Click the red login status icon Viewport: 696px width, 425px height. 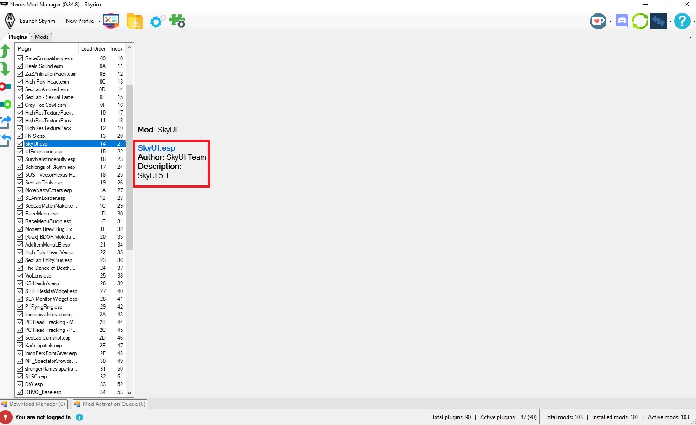(6, 417)
